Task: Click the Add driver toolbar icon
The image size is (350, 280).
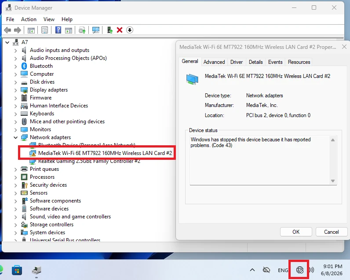Action: click(109, 30)
